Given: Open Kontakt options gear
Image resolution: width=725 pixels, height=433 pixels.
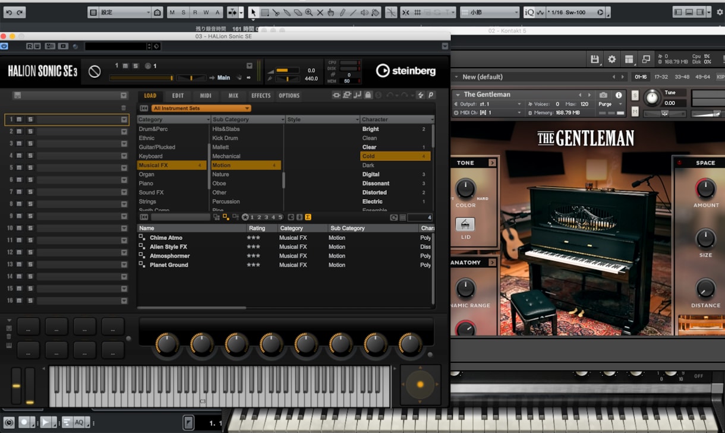Looking at the screenshot, I should 612,59.
